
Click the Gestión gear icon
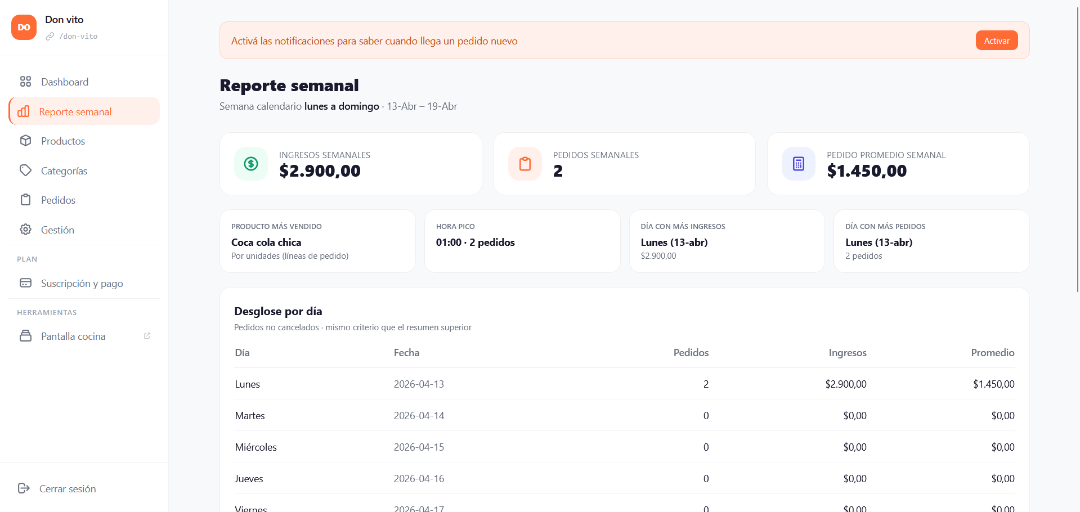25,230
